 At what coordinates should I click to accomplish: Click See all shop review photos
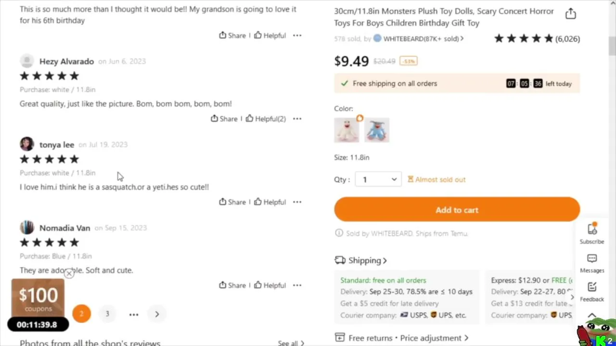click(291, 343)
